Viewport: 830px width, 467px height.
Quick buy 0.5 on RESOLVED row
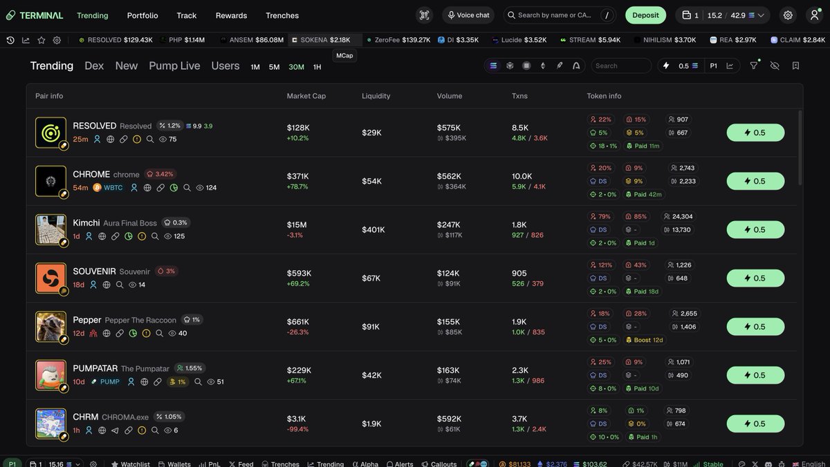point(755,133)
